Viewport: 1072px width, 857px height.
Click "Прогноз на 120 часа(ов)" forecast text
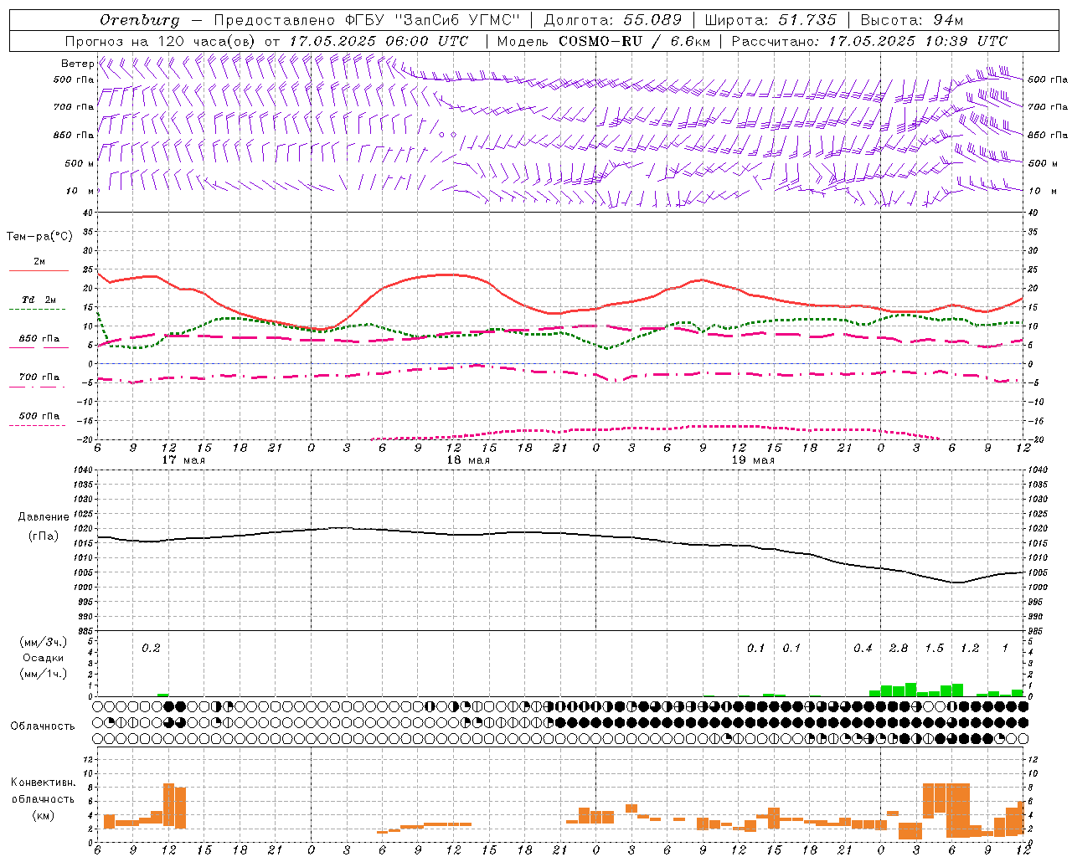(161, 41)
